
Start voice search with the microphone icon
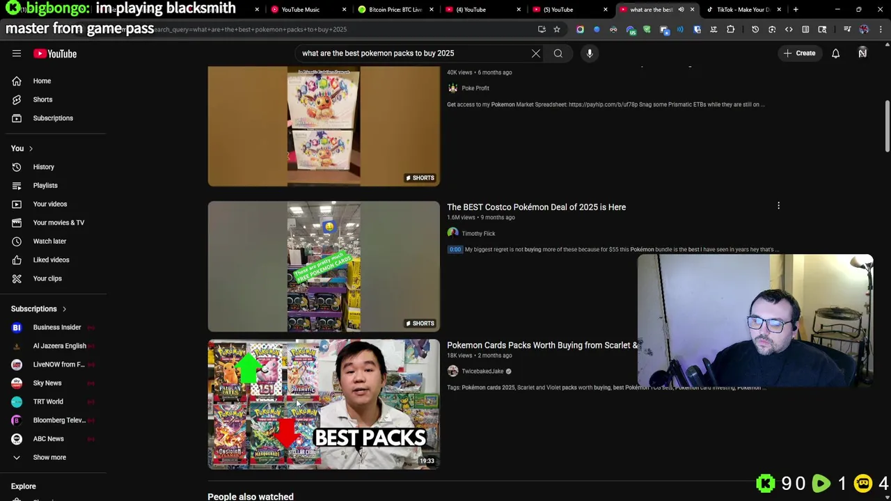pos(590,54)
